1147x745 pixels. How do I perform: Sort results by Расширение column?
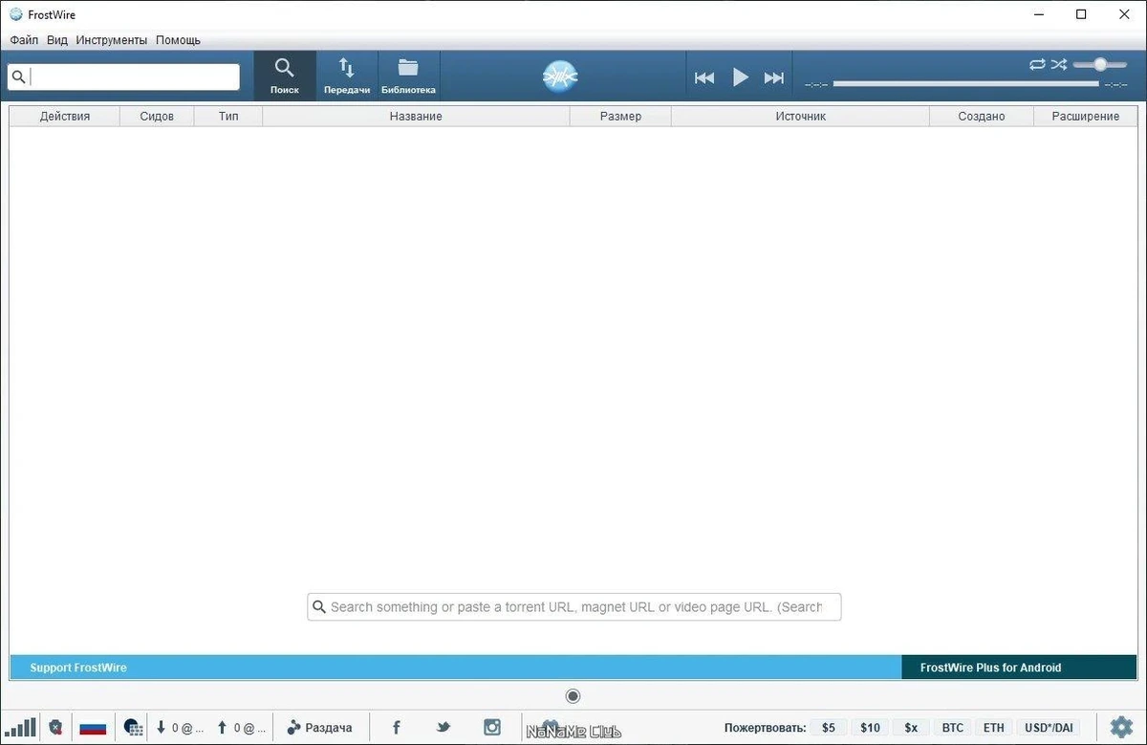point(1085,116)
